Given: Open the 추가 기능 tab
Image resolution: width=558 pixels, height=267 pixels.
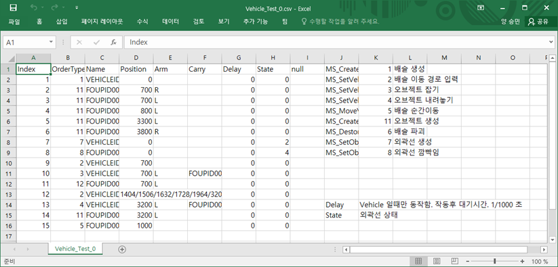Looking at the screenshot, I should click(x=256, y=22).
